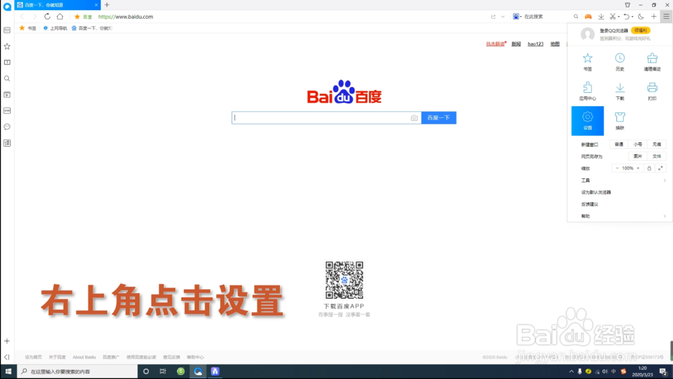The width and height of the screenshot is (673, 379).
Task: Open the scissors tool dropdown arrow
Action: (x=618, y=17)
